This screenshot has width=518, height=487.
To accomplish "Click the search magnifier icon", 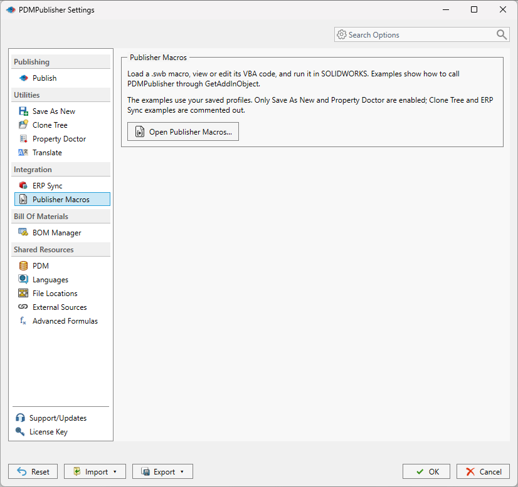I will tap(502, 34).
